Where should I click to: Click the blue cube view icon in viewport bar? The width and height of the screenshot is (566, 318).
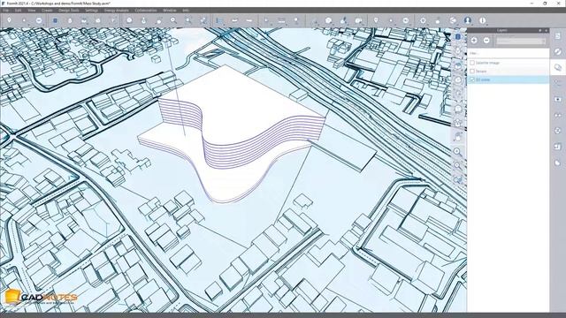tap(458, 37)
